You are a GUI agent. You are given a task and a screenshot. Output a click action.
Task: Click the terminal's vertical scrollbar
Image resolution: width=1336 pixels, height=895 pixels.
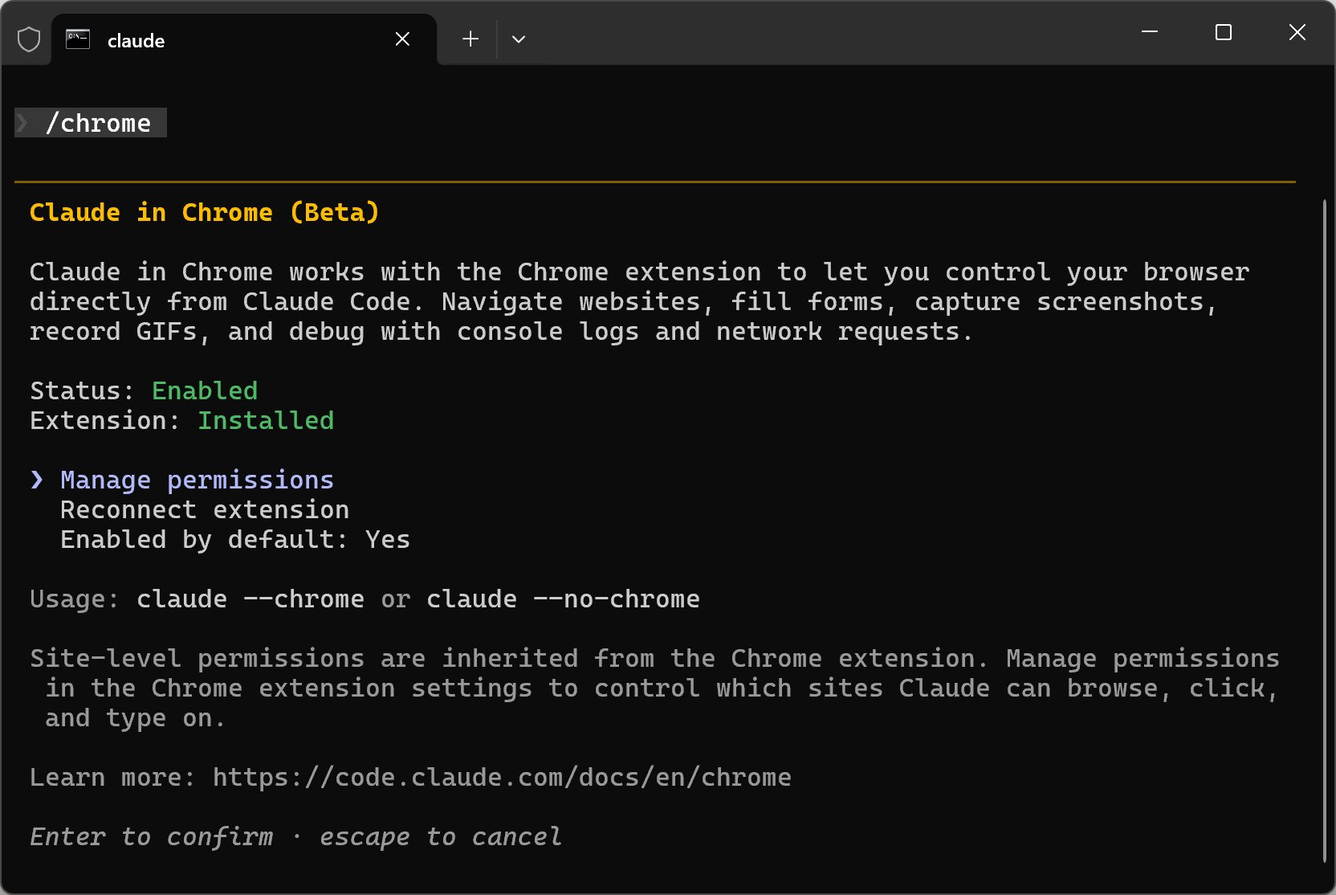pos(1324,530)
